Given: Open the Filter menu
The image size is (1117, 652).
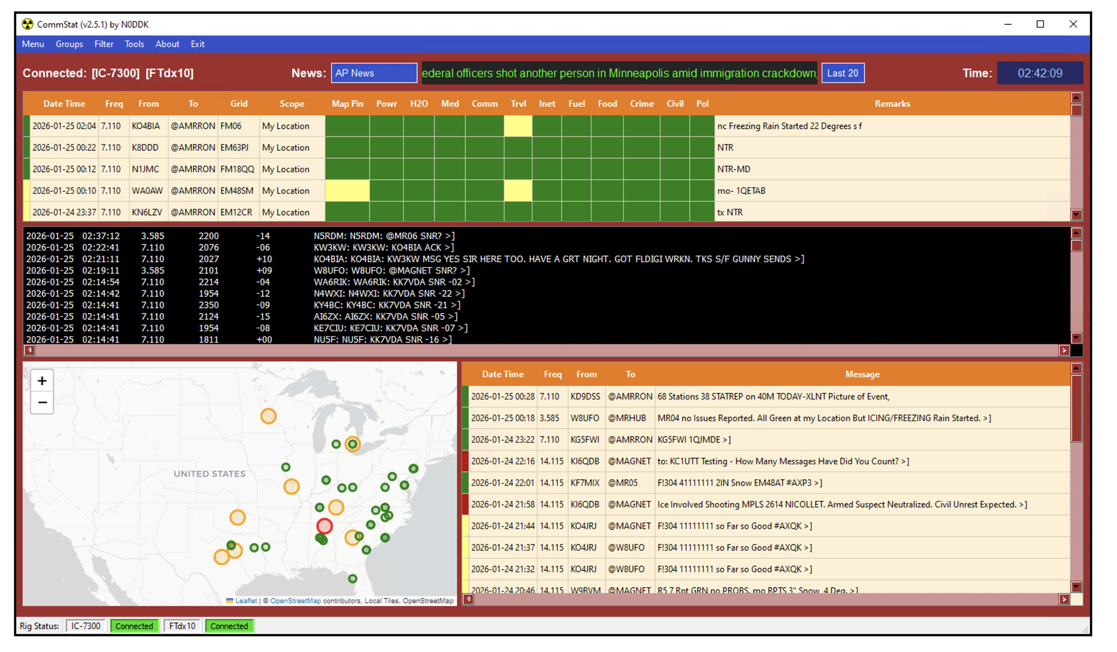Looking at the screenshot, I should tap(104, 44).
